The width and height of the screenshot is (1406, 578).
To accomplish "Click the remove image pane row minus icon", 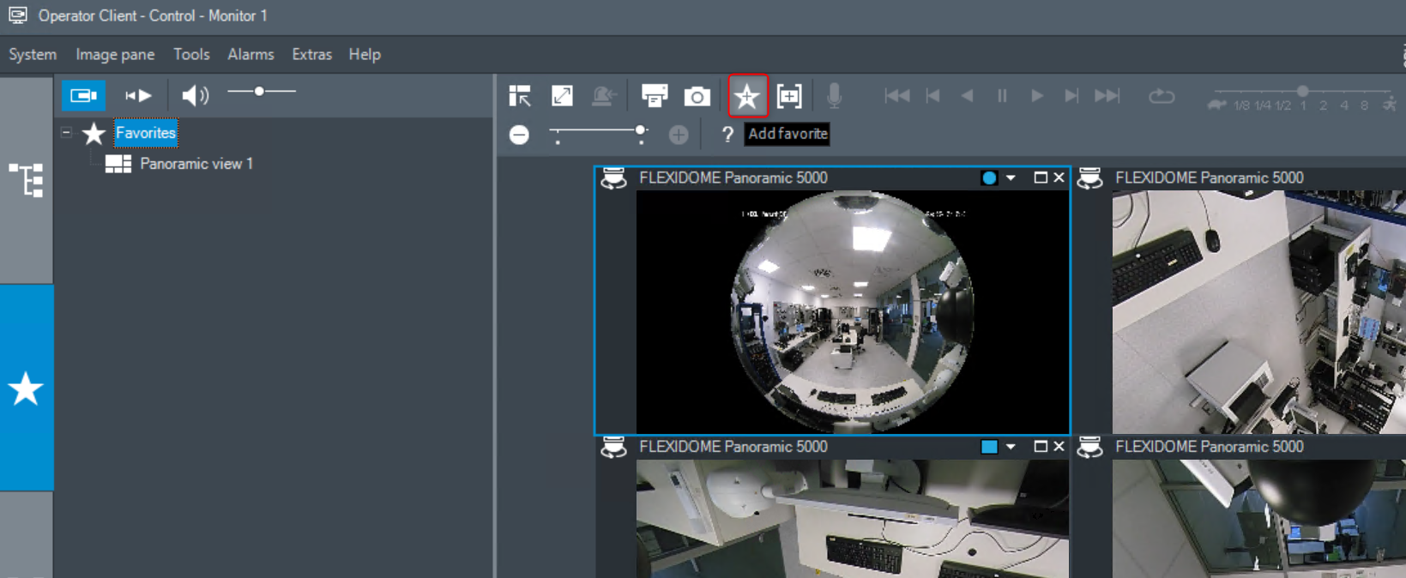I will (519, 135).
